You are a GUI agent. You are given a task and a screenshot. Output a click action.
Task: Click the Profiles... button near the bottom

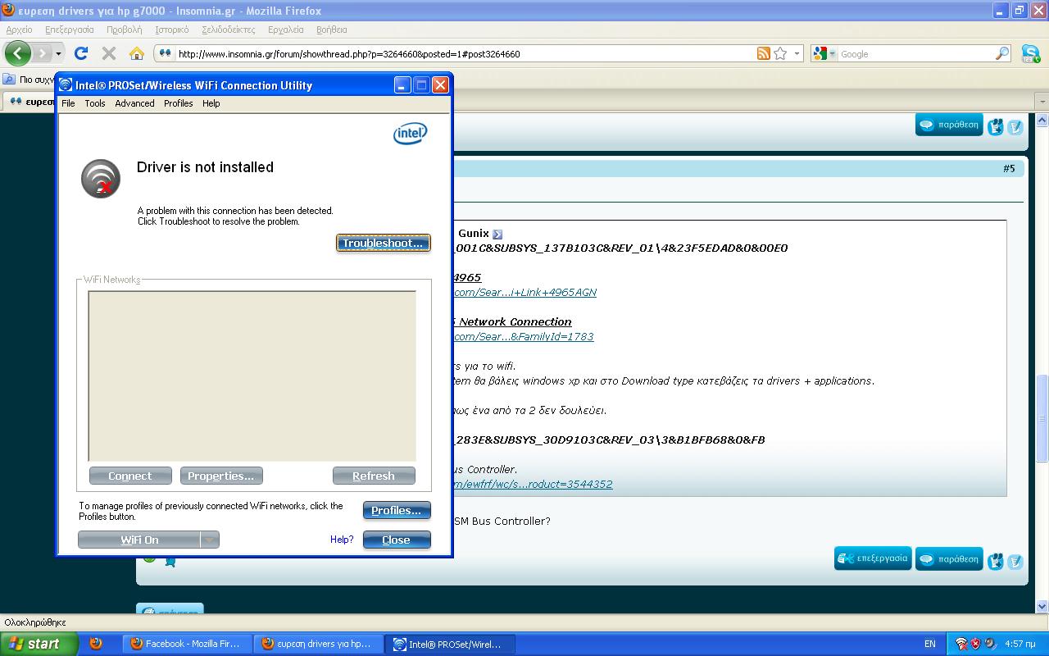click(397, 510)
